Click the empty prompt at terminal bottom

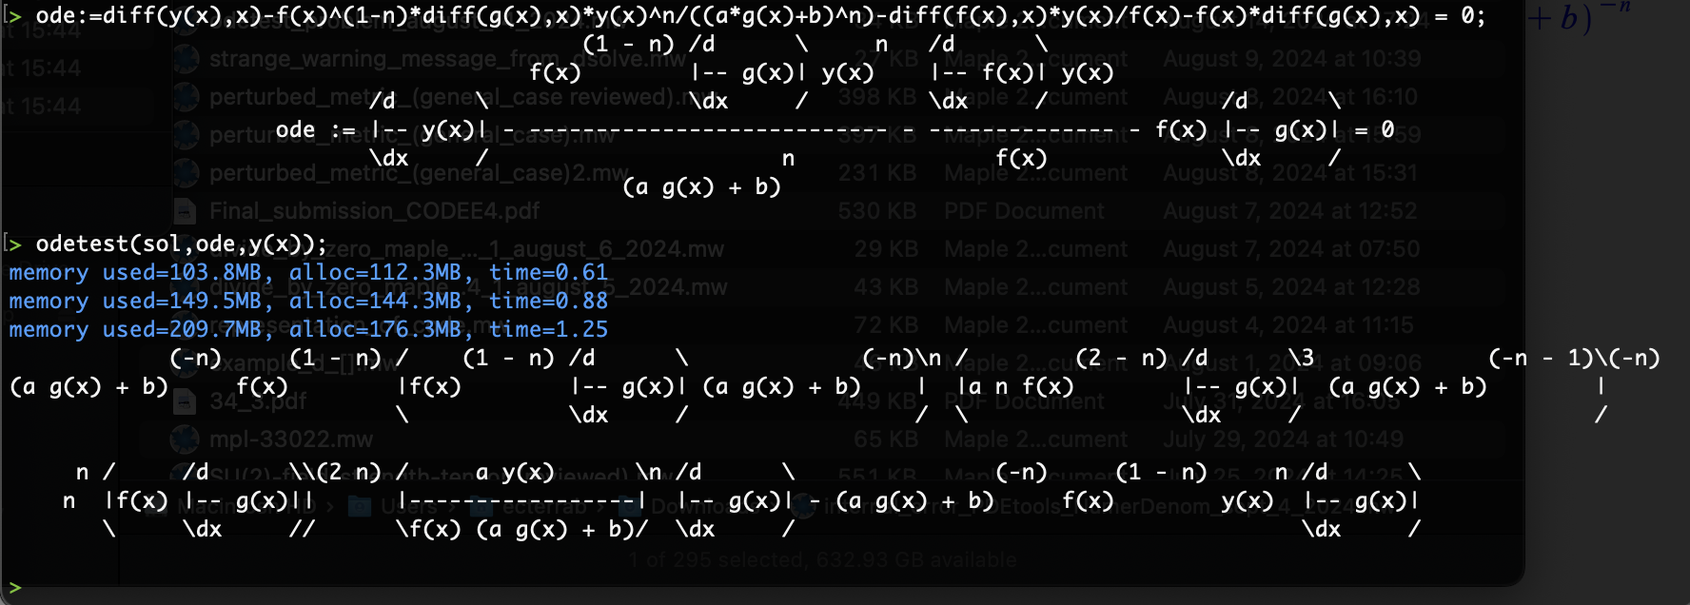coord(14,587)
